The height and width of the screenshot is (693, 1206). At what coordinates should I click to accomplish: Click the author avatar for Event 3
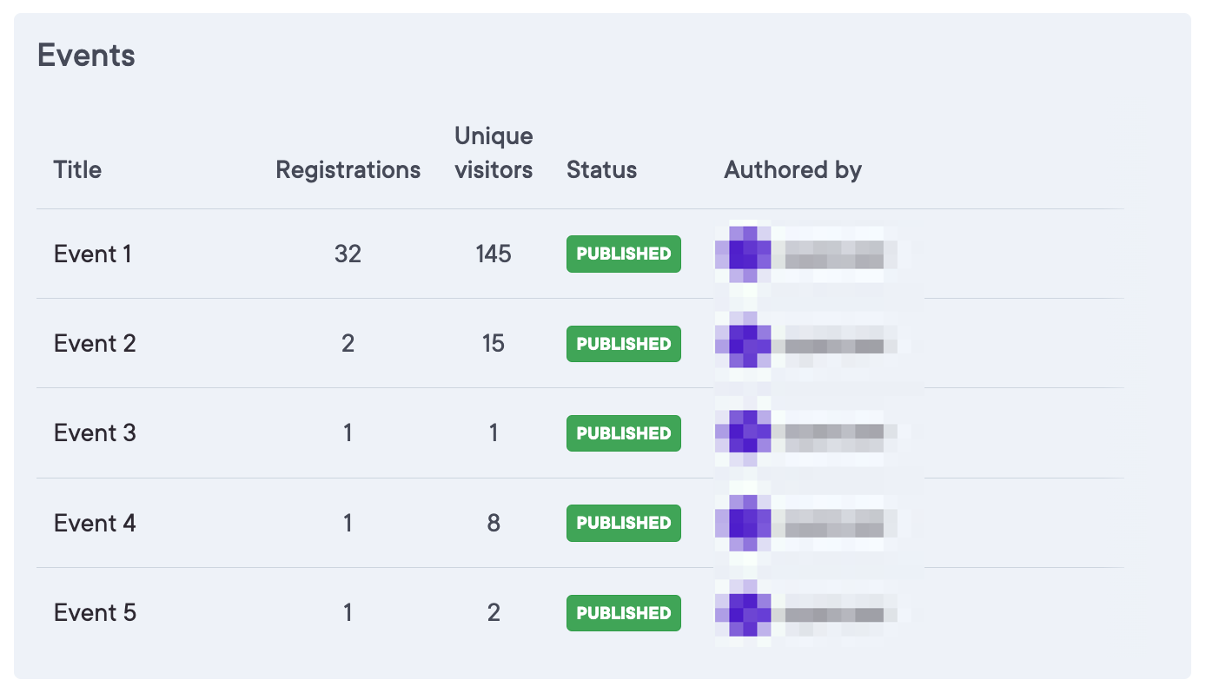(743, 432)
